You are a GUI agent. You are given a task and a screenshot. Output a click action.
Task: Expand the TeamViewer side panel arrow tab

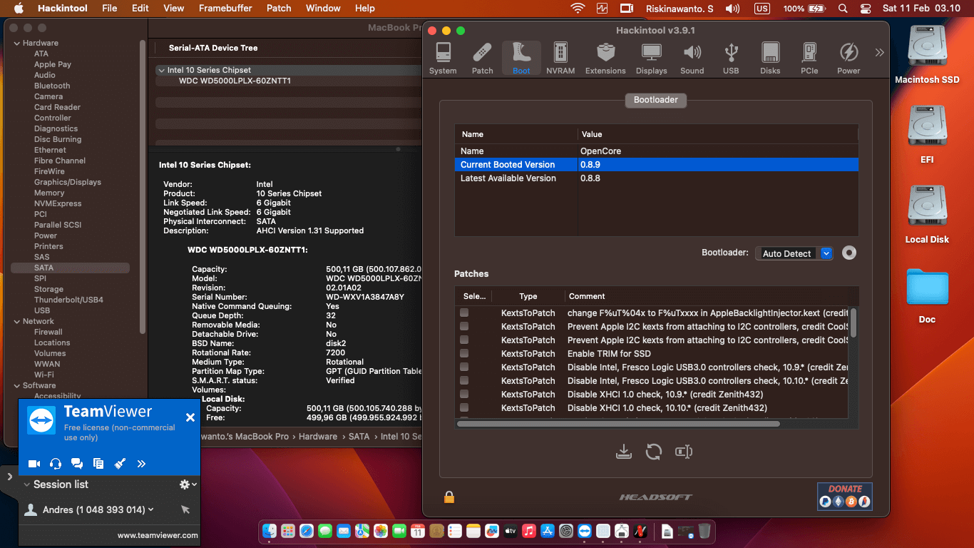coord(9,476)
